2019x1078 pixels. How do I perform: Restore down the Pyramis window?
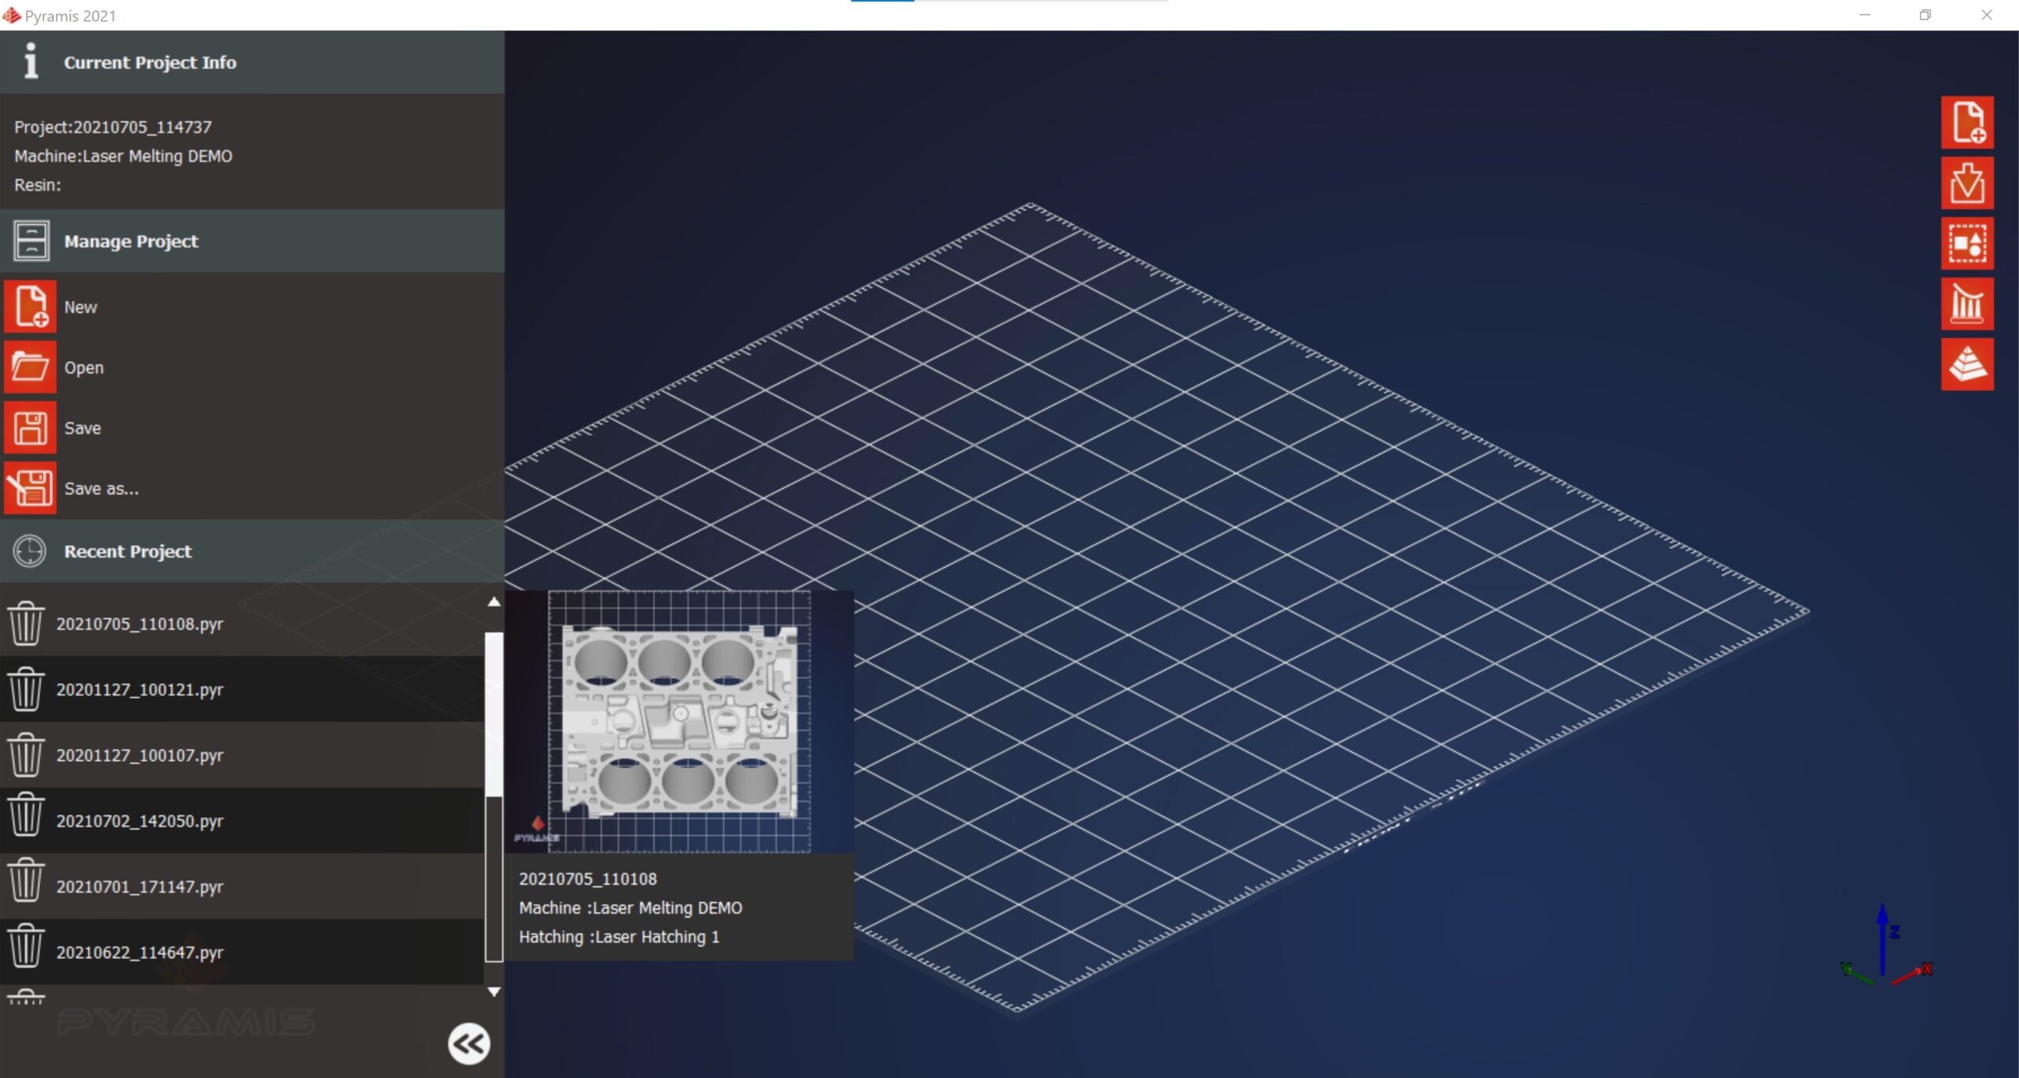tap(1925, 15)
